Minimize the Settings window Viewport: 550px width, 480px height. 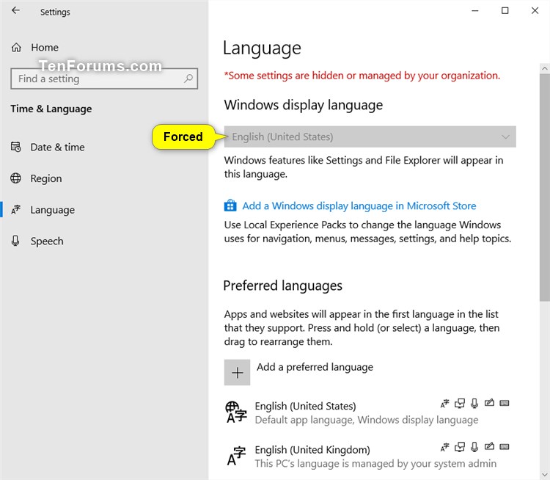(475, 10)
